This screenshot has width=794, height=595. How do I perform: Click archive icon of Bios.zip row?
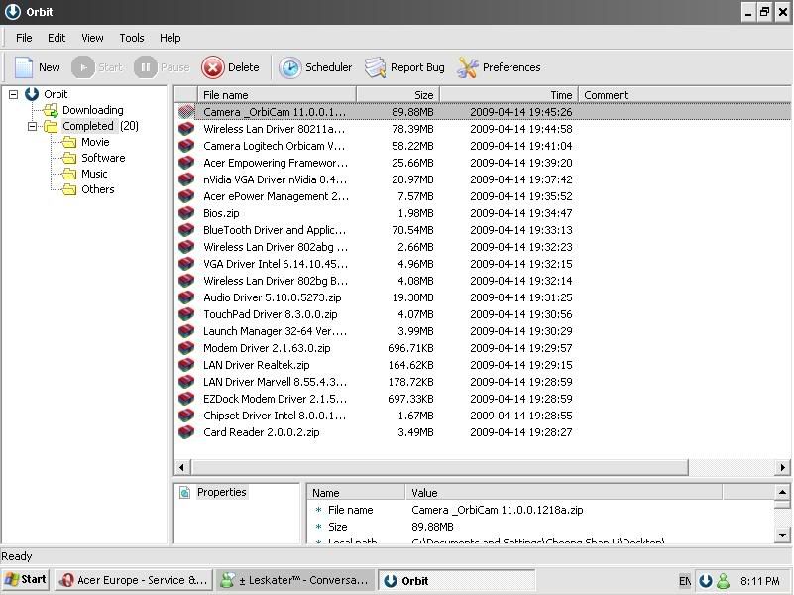[186, 213]
